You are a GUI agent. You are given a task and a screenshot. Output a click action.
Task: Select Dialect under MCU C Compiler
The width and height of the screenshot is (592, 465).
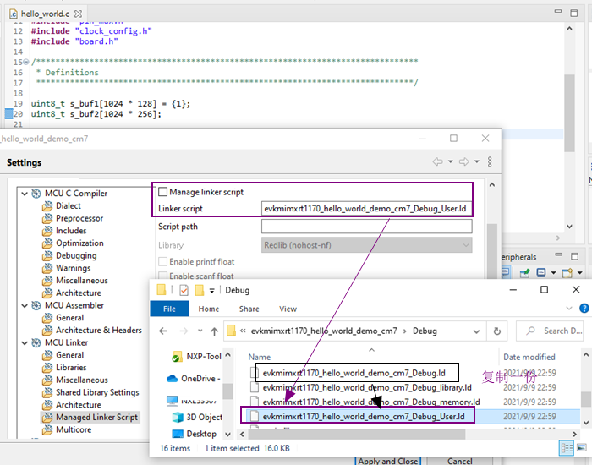pyautogui.click(x=69, y=205)
